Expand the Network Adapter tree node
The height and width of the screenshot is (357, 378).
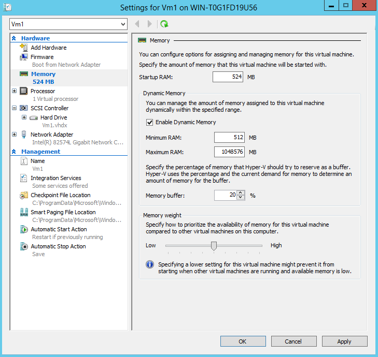[14, 134]
